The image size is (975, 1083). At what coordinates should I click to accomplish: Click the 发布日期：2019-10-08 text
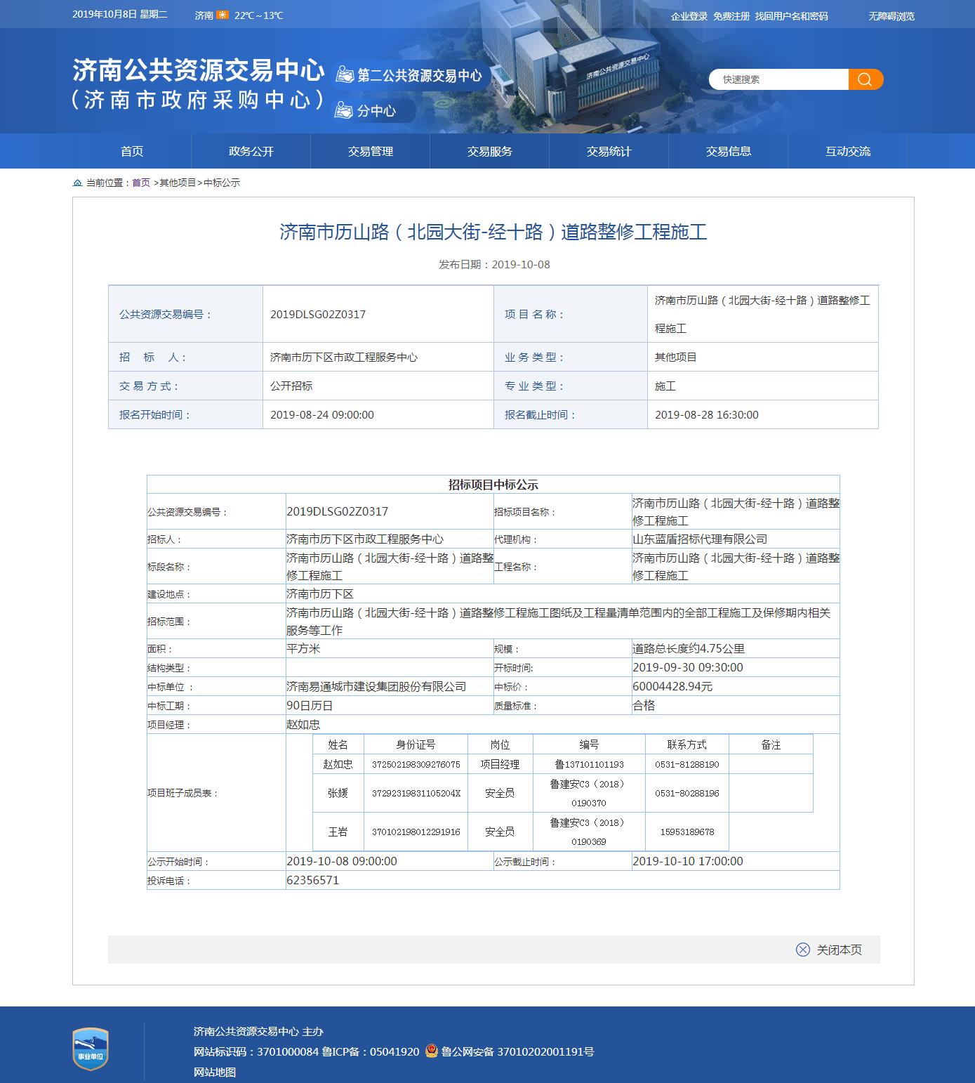(494, 264)
